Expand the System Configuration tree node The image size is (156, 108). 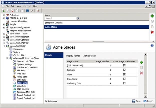(4, 27)
